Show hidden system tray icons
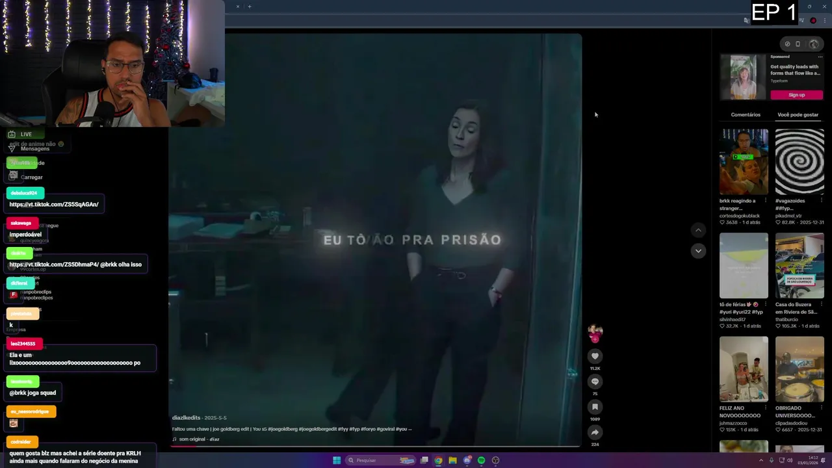 pos(761,460)
